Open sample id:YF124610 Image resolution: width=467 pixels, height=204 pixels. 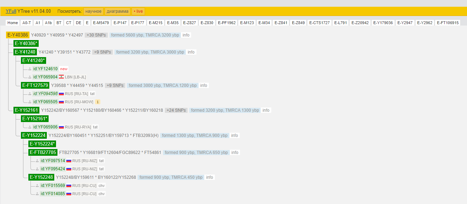(45, 69)
